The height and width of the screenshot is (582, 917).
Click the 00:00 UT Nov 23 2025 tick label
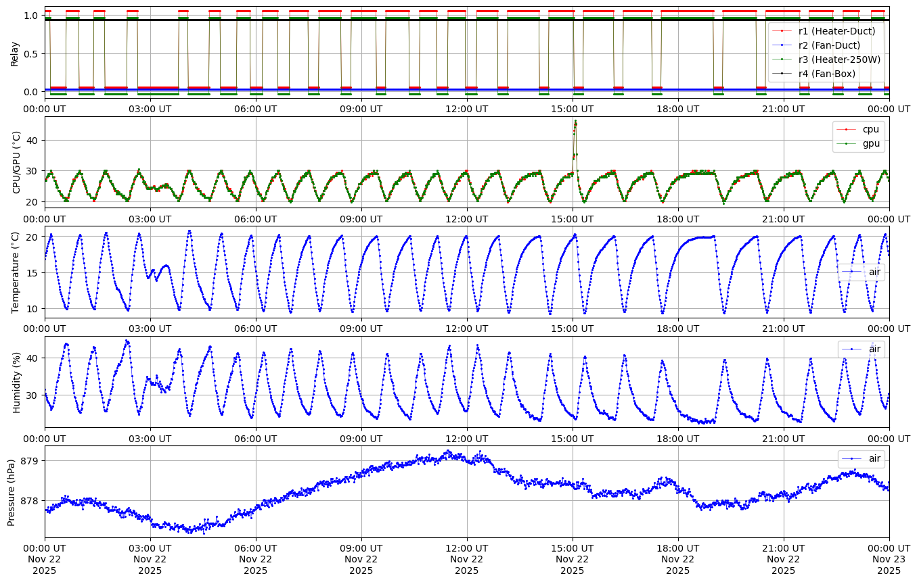pos(889,558)
